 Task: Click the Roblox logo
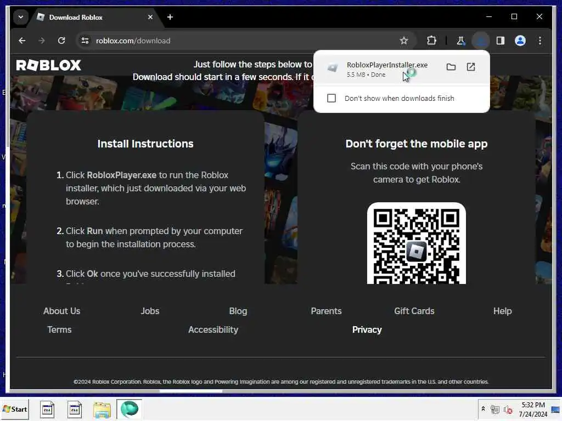[49, 65]
